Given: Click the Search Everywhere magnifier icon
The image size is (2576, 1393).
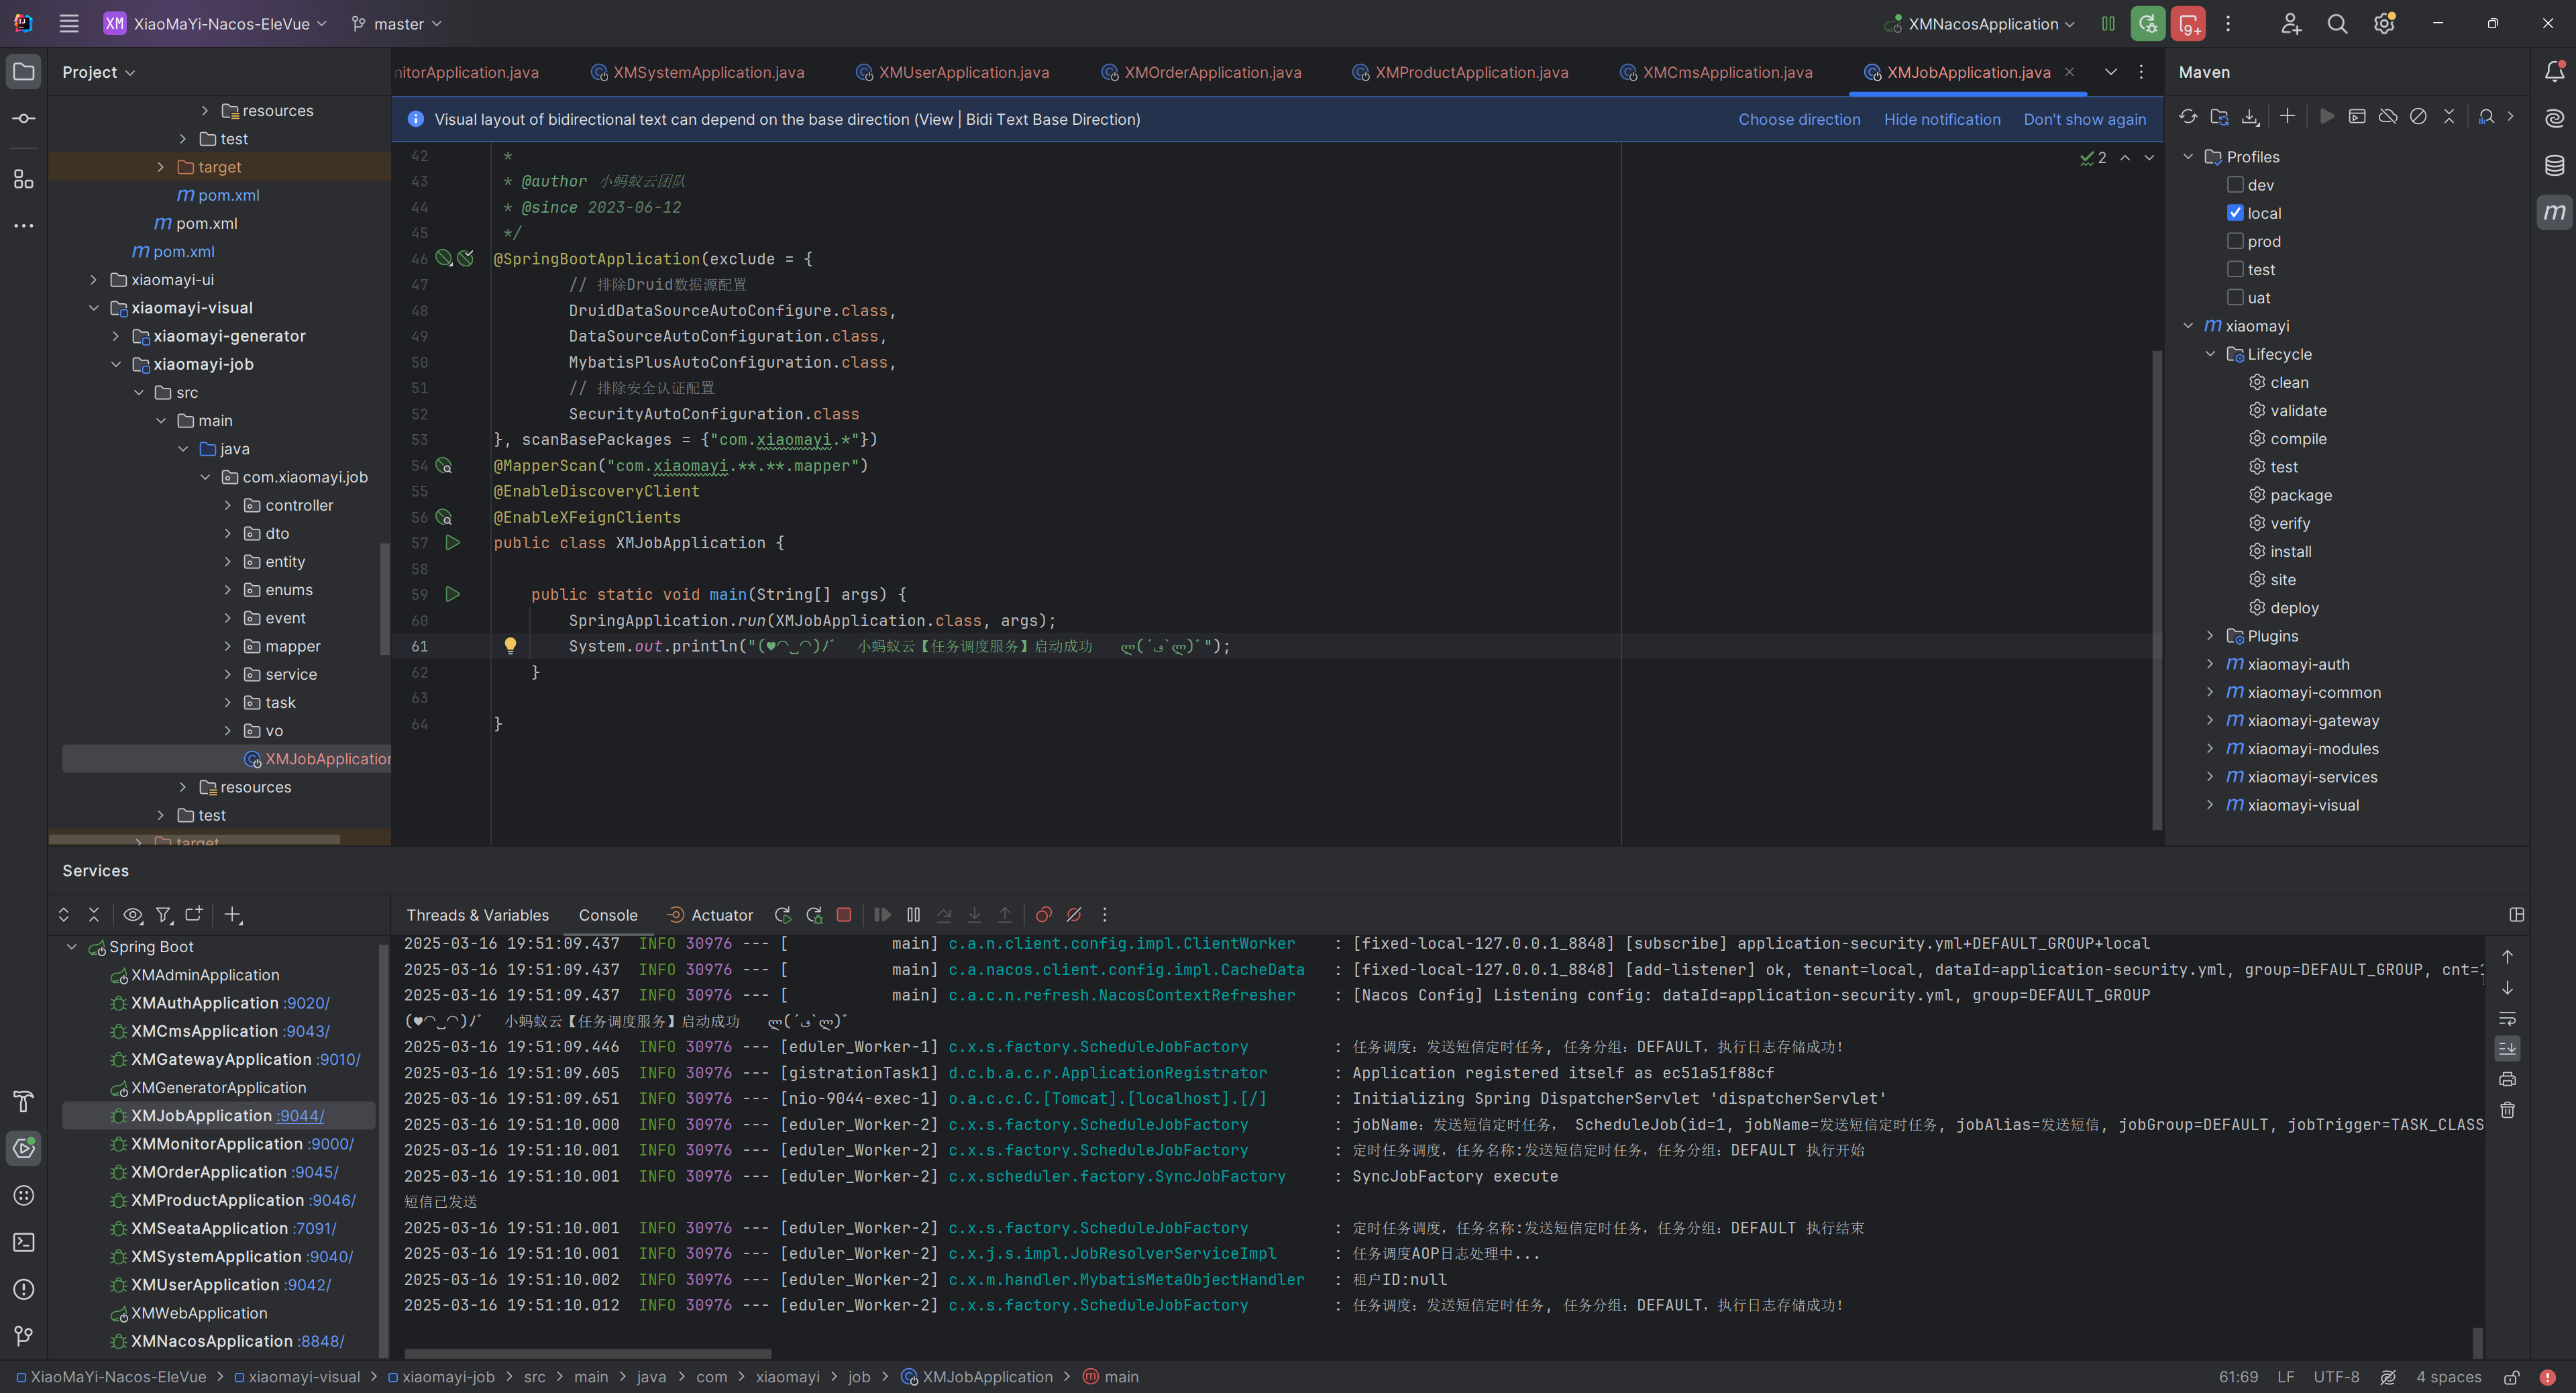Looking at the screenshot, I should (x=2336, y=24).
